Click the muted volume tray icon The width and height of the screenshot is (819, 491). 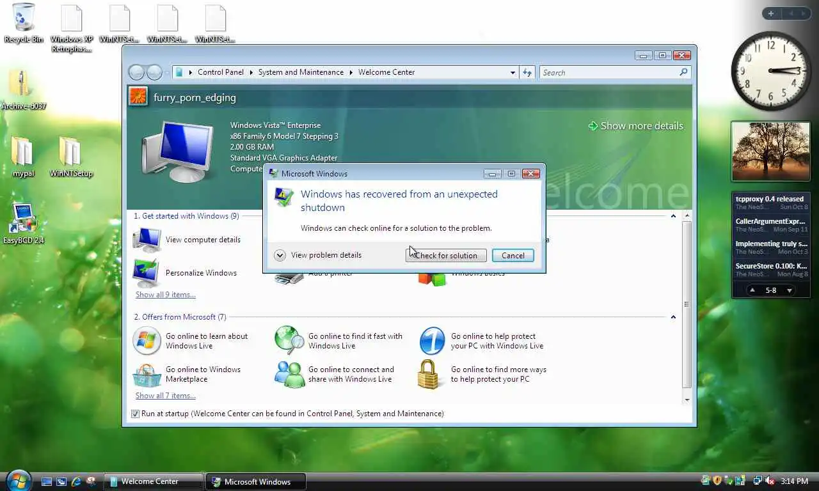(x=770, y=481)
